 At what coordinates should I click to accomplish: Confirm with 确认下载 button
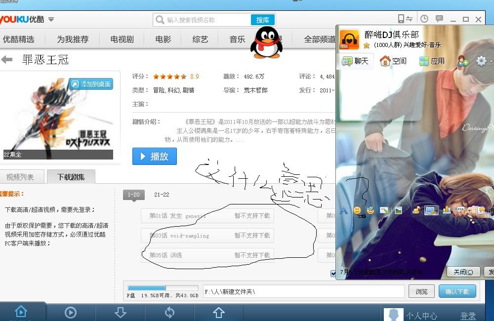click(x=457, y=291)
